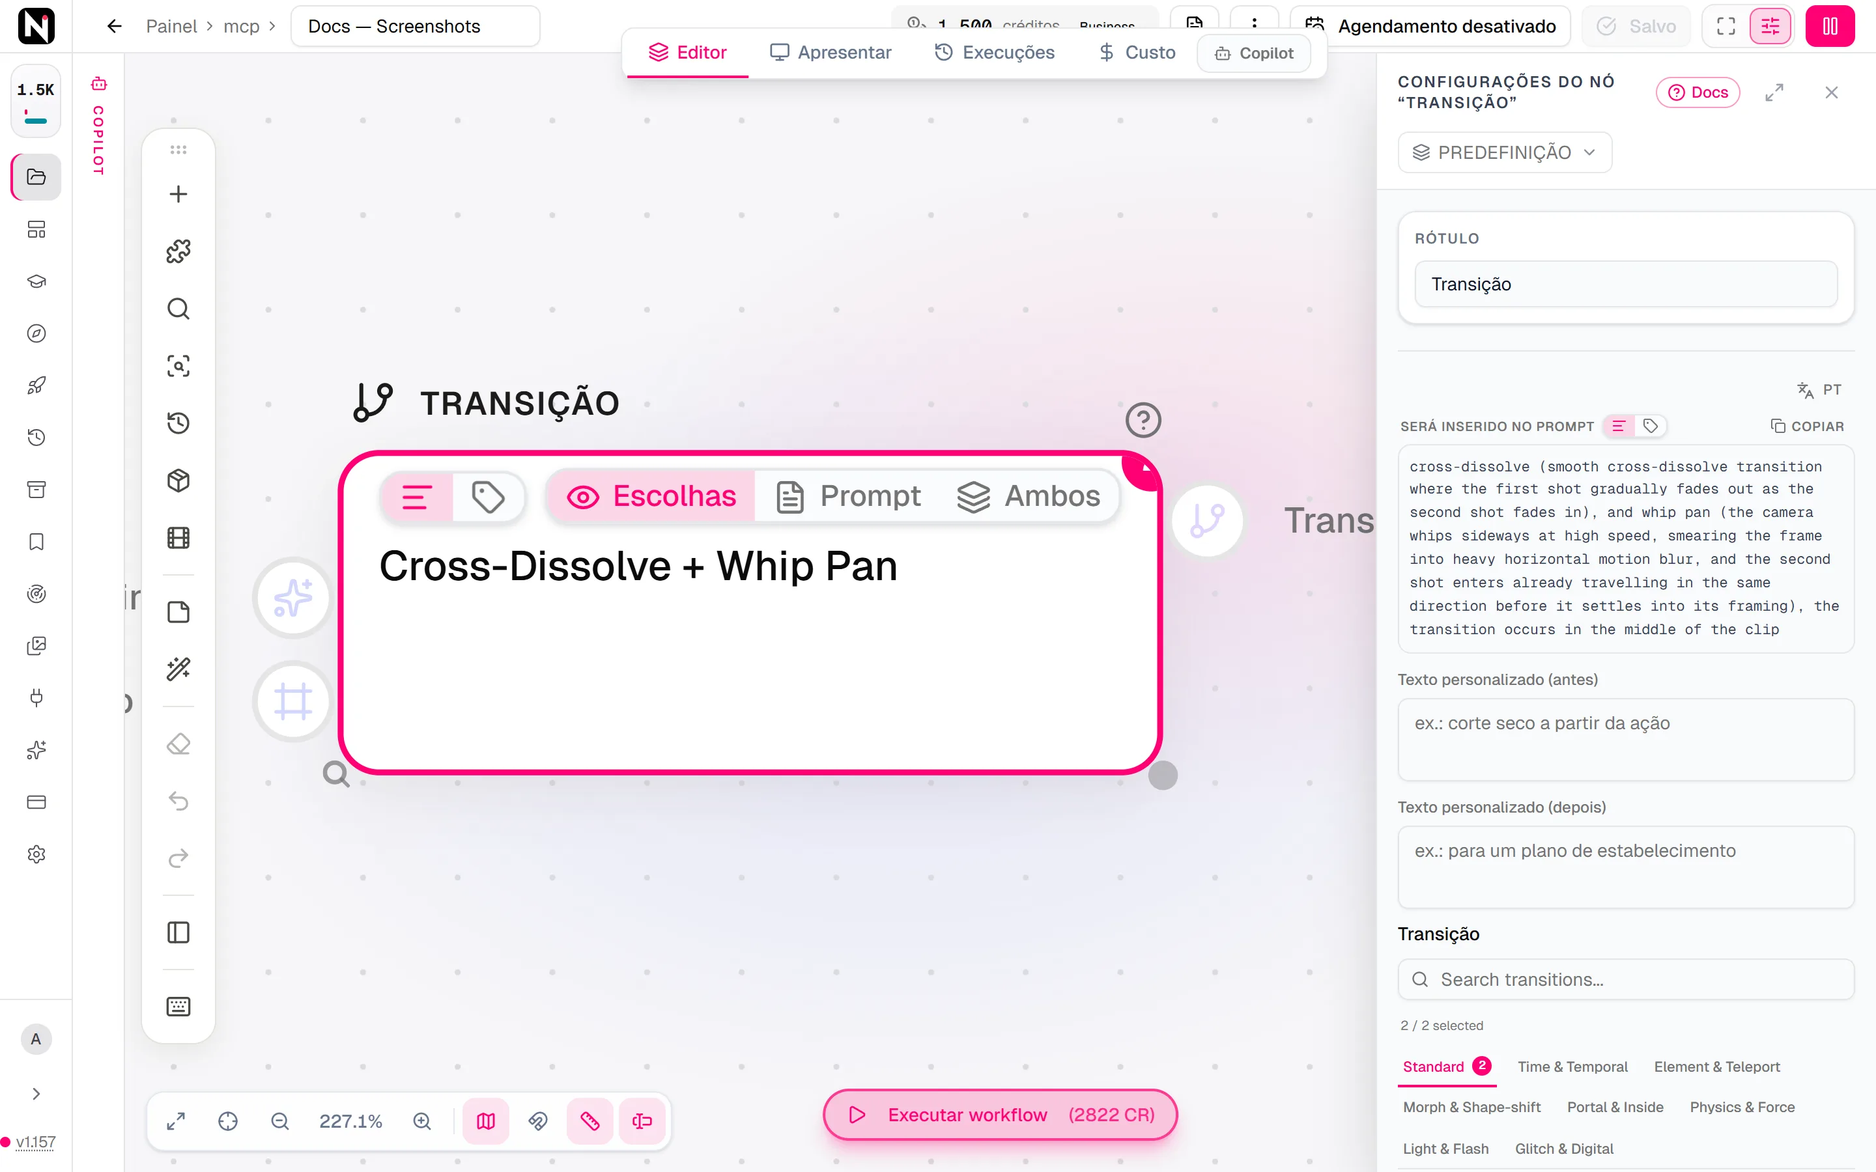The width and height of the screenshot is (1876, 1172).
Task: Click the sparkle AI button beside the node
Action: [293, 598]
